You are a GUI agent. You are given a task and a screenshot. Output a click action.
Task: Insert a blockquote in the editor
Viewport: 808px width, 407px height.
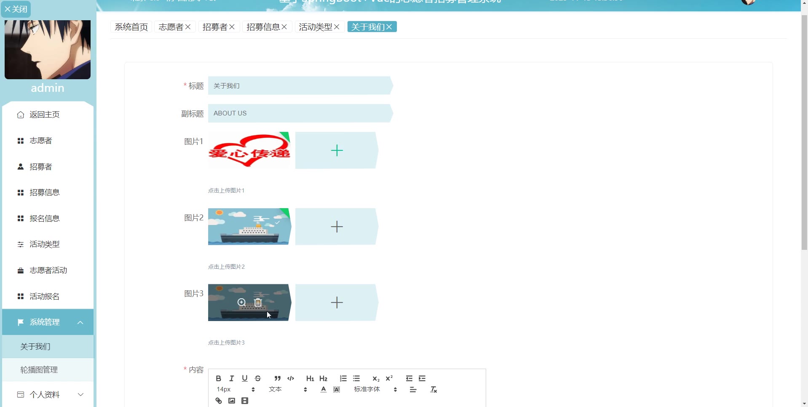(x=277, y=378)
